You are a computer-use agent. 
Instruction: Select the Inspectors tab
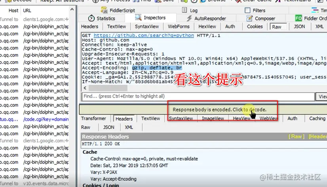150,18
